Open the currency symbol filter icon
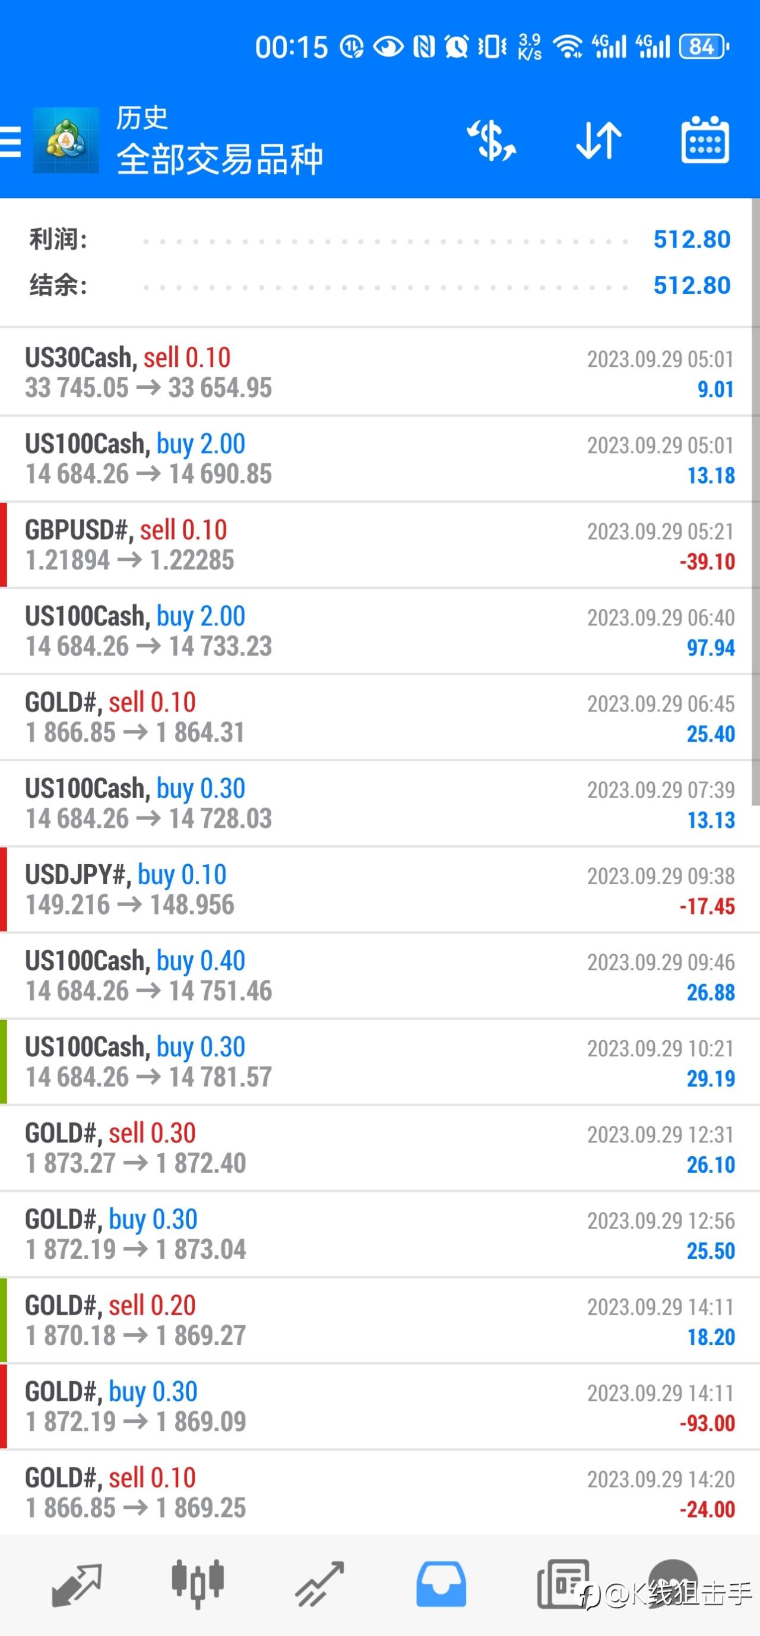760x1636 pixels. [492, 140]
